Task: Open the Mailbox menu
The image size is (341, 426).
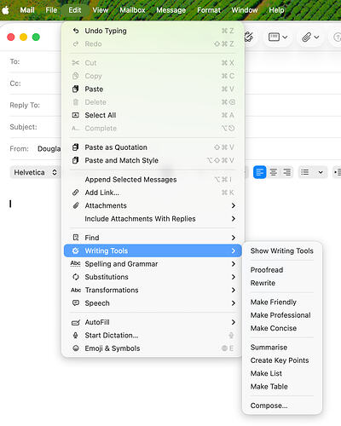Action: tap(132, 10)
